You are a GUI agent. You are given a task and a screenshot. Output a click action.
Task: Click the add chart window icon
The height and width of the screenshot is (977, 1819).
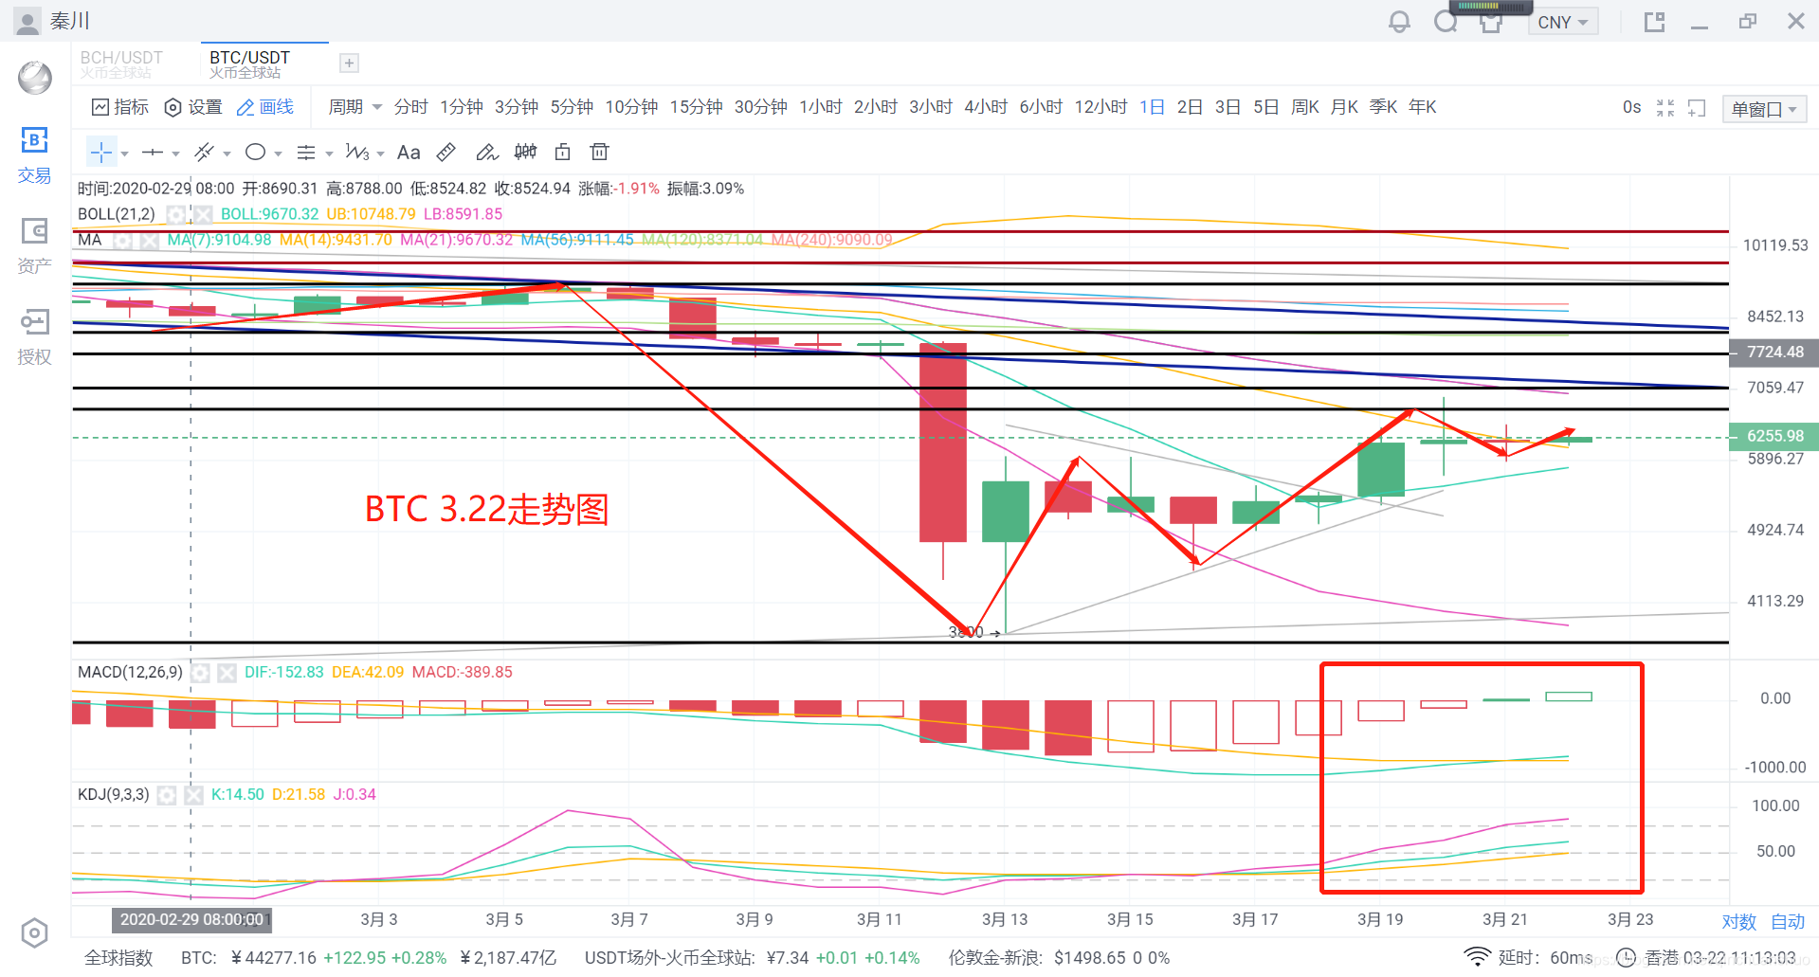coord(1697,108)
